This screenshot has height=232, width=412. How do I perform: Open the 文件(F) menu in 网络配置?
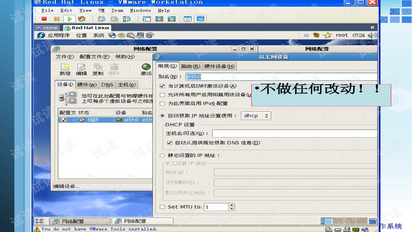pos(65,57)
